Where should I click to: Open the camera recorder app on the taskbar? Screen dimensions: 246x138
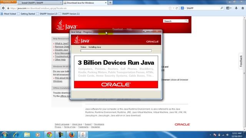click(x=61, y=135)
